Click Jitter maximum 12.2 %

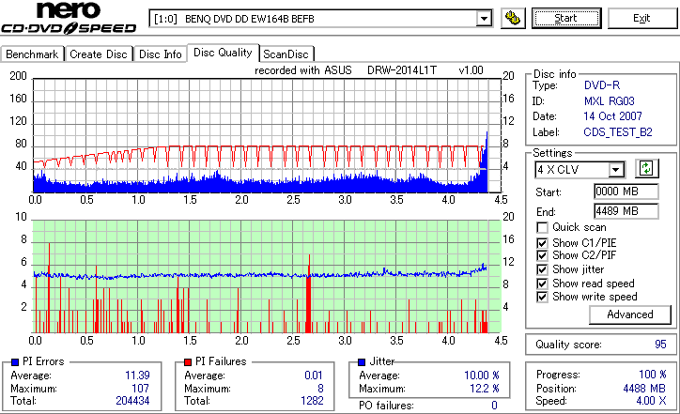click(x=485, y=388)
